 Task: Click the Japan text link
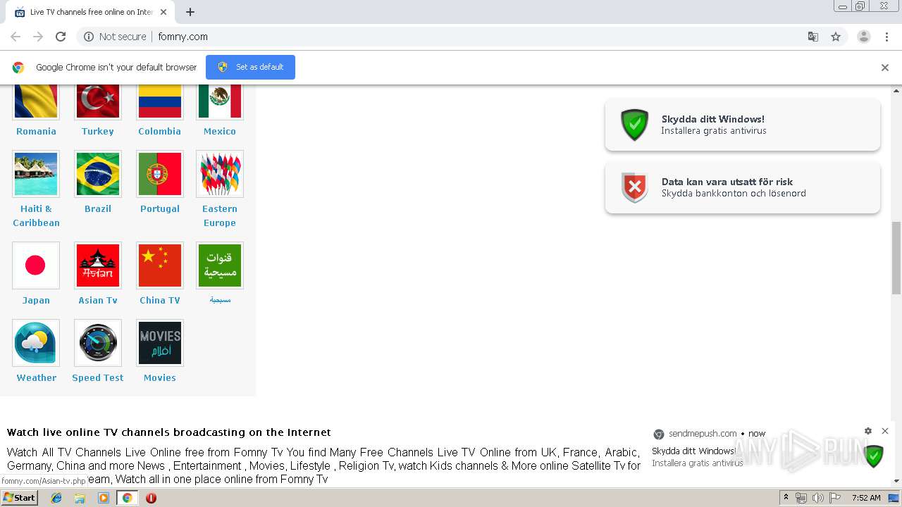point(36,300)
